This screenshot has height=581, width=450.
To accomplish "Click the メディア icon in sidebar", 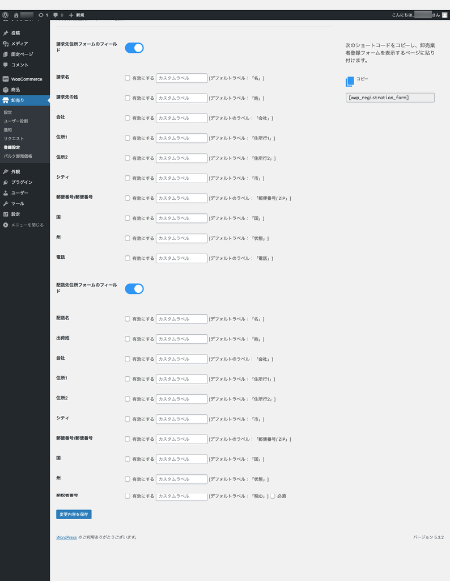I will click(x=6, y=44).
